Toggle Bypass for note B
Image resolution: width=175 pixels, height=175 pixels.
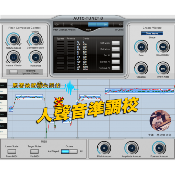[x=60, y=69]
